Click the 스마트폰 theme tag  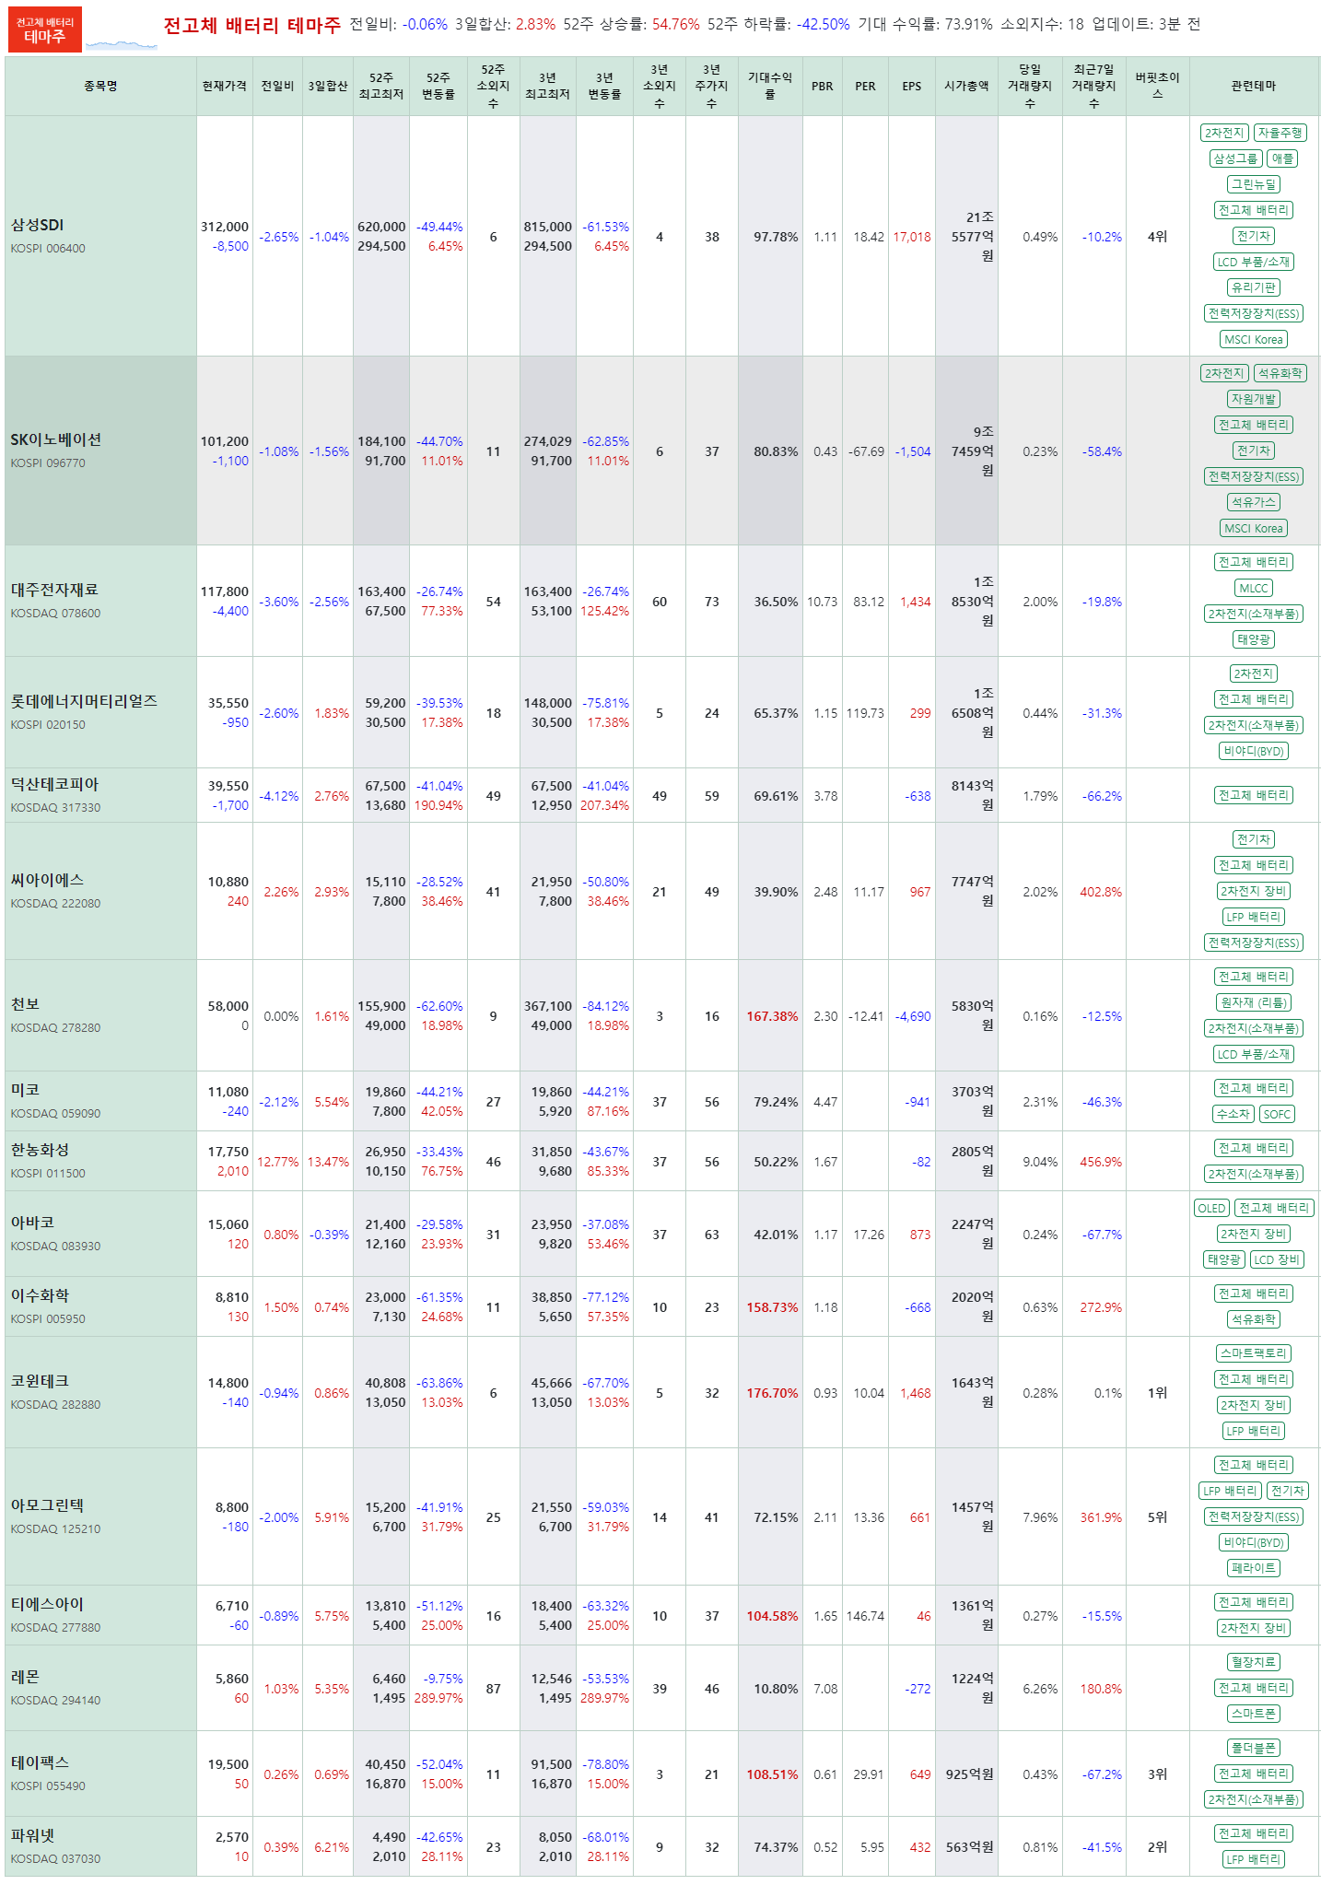click(x=1254, y=1714)
